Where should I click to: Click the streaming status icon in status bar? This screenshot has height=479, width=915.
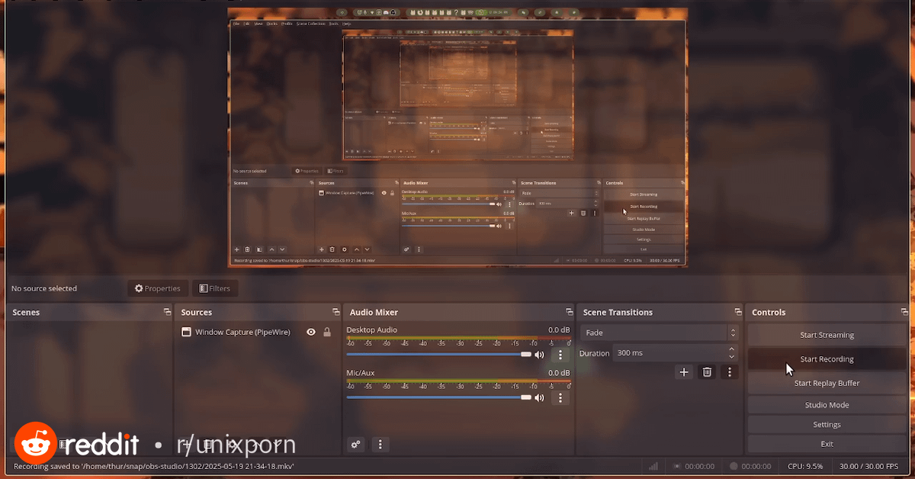tap(676, 466)
